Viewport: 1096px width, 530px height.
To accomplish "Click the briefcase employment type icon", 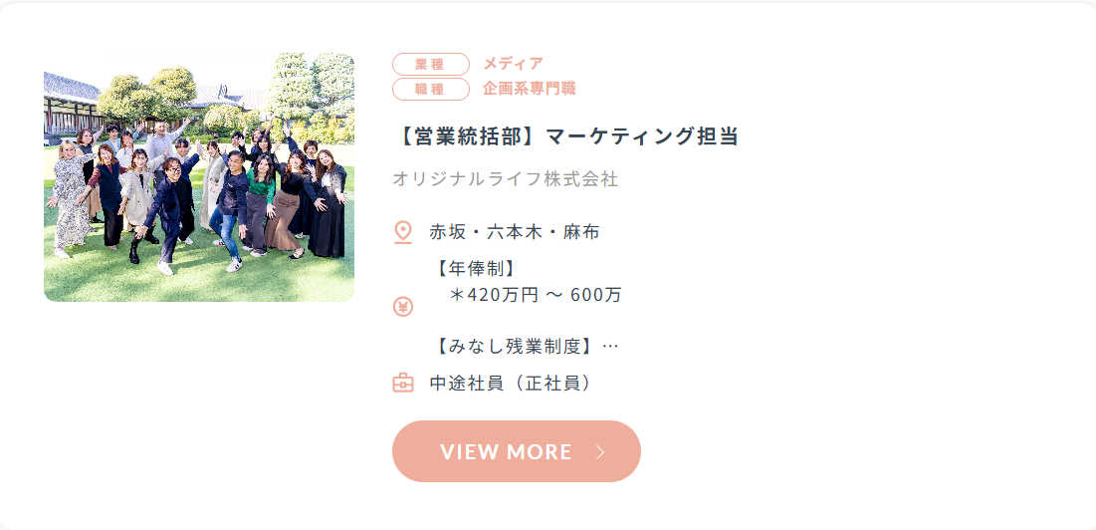I will pos(403,384).
